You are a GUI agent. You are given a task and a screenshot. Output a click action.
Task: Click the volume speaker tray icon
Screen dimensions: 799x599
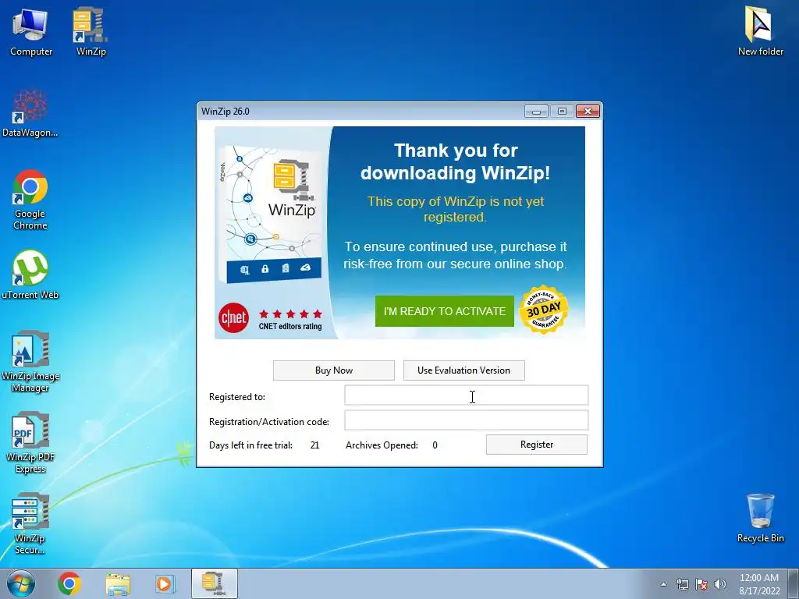[719, 584]
